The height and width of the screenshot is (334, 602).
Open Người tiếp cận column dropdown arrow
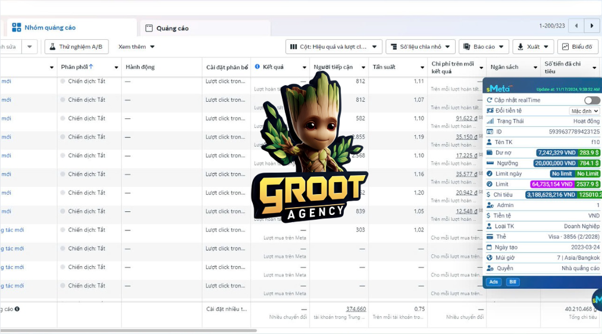pyautogui.click(x=363, y=67)
